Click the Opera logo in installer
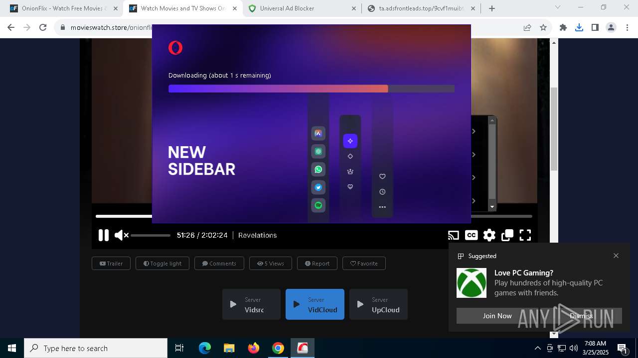This screenshot has height=358, width=638. click(175, 48)
